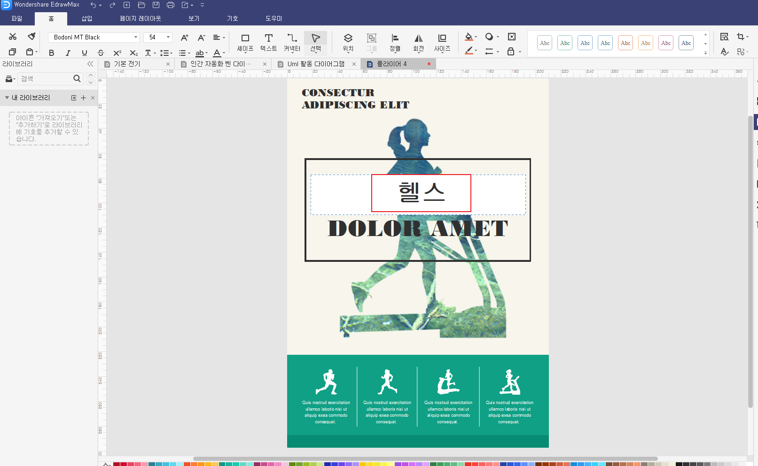Image resolution: width=758 pixels, height=466 pixels.
Task: Click the library search magnifier icon
Action: click(x=77, y=79)
